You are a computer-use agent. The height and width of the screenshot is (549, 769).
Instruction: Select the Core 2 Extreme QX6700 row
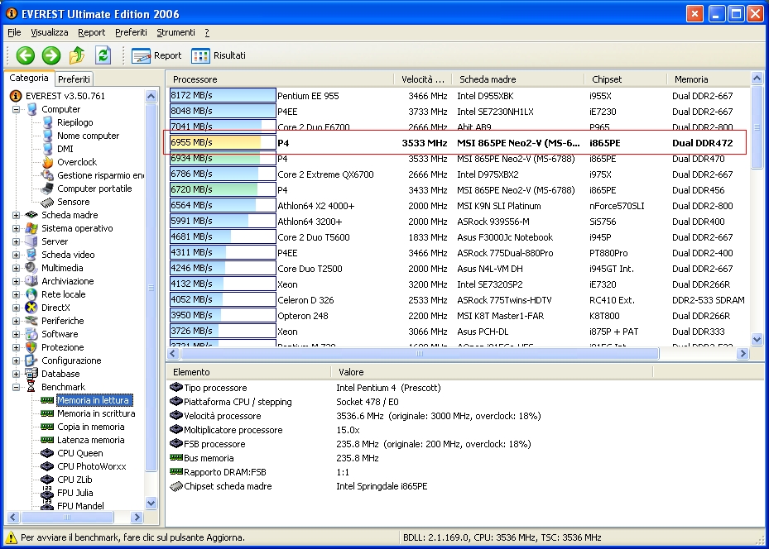(x=459, y=174)
